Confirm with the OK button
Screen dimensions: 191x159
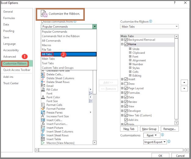[160, 156]
